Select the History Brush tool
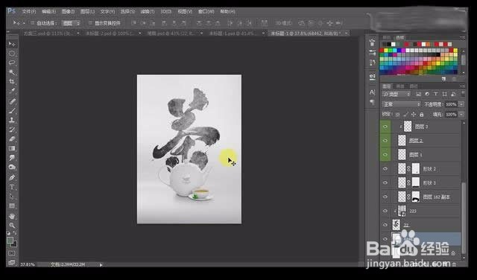The height and width of the screenshot is (280, 477). click(12, 130)
